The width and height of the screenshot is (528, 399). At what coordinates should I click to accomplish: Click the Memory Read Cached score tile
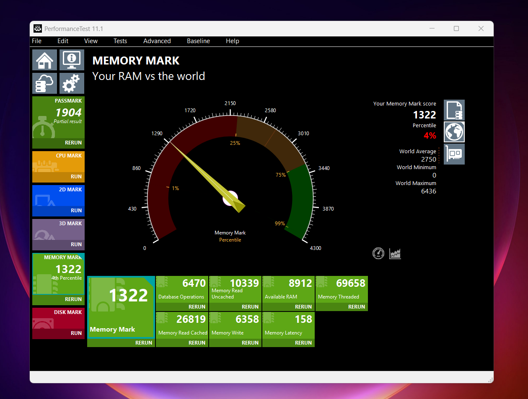[182, 325]
